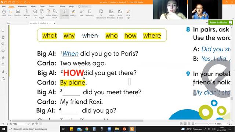
Task: Select the Highlight tool
Action: point(73,13)
